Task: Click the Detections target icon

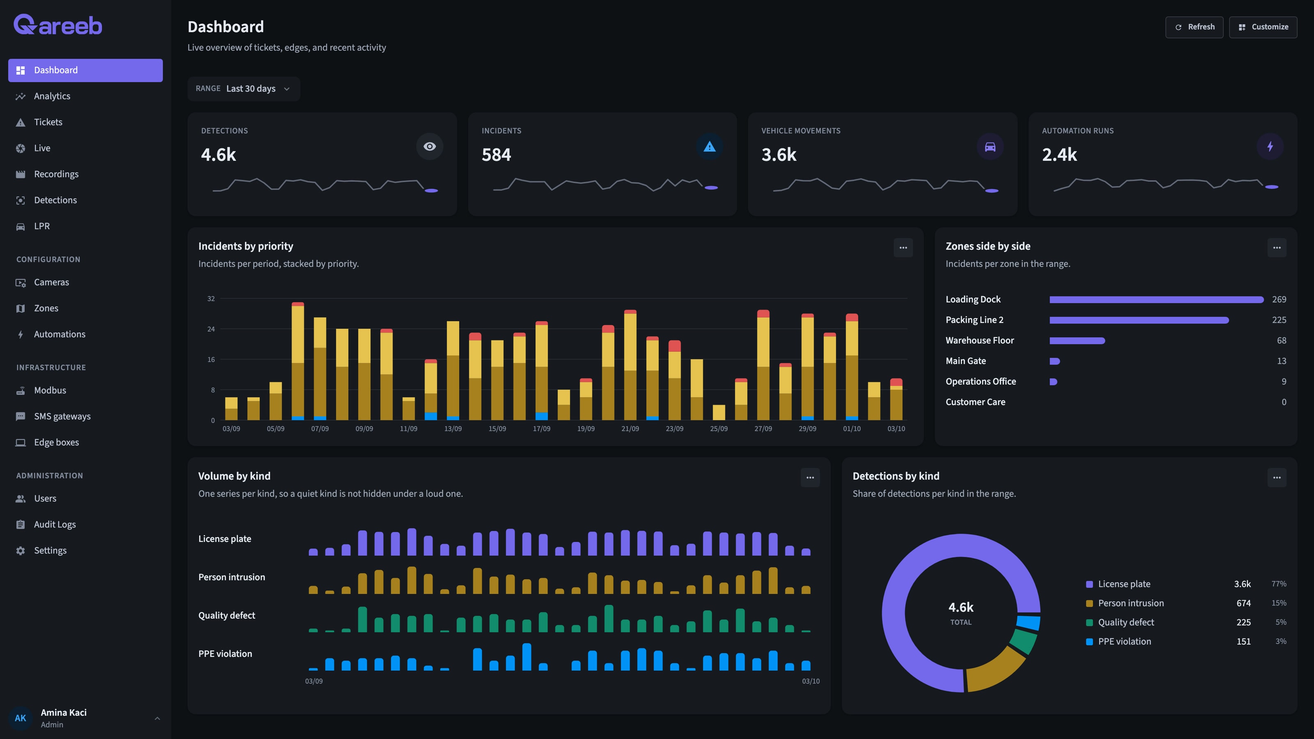Action: (x=21, y=200)
